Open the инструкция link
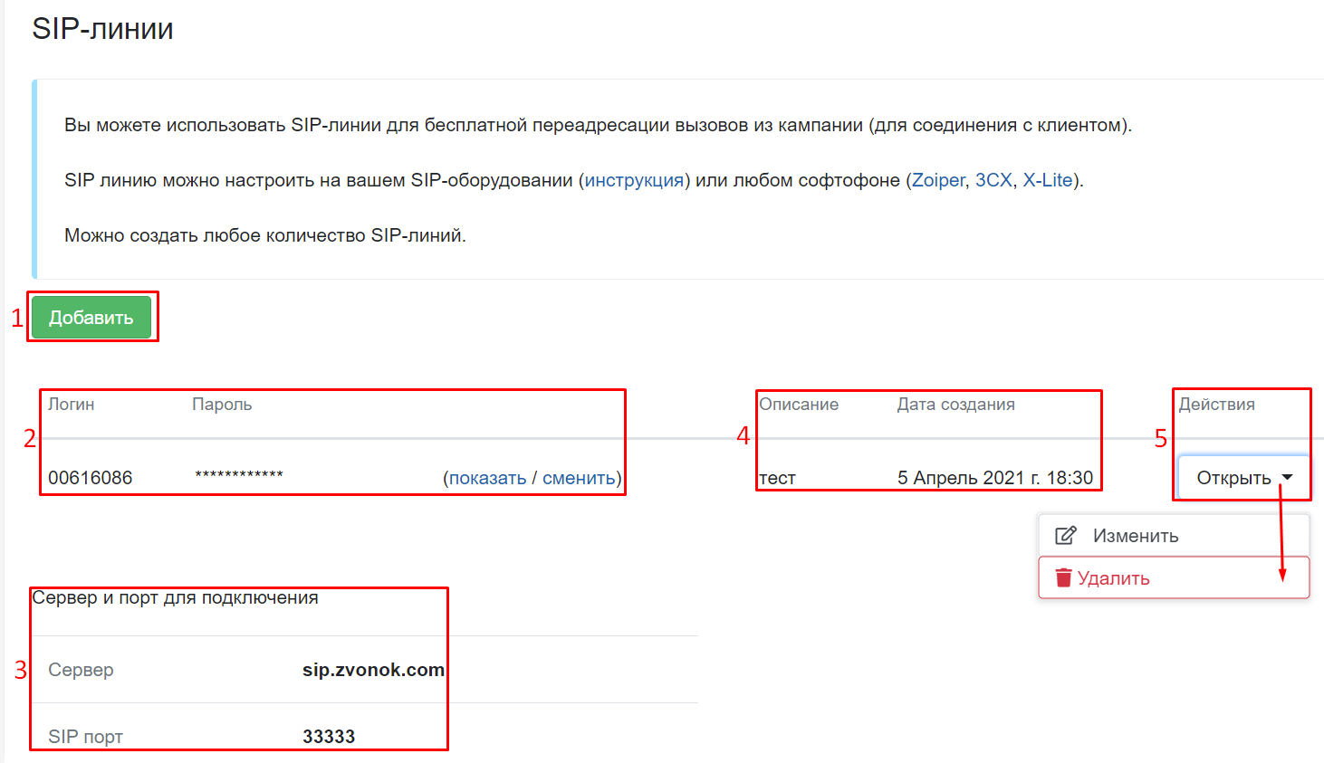This screenshot has height=763, width=1324. point(634,180)
